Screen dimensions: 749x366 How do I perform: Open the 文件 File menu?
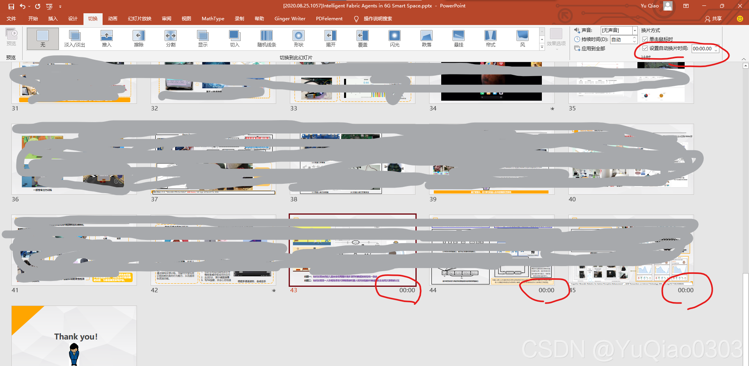tap(11, 19)
